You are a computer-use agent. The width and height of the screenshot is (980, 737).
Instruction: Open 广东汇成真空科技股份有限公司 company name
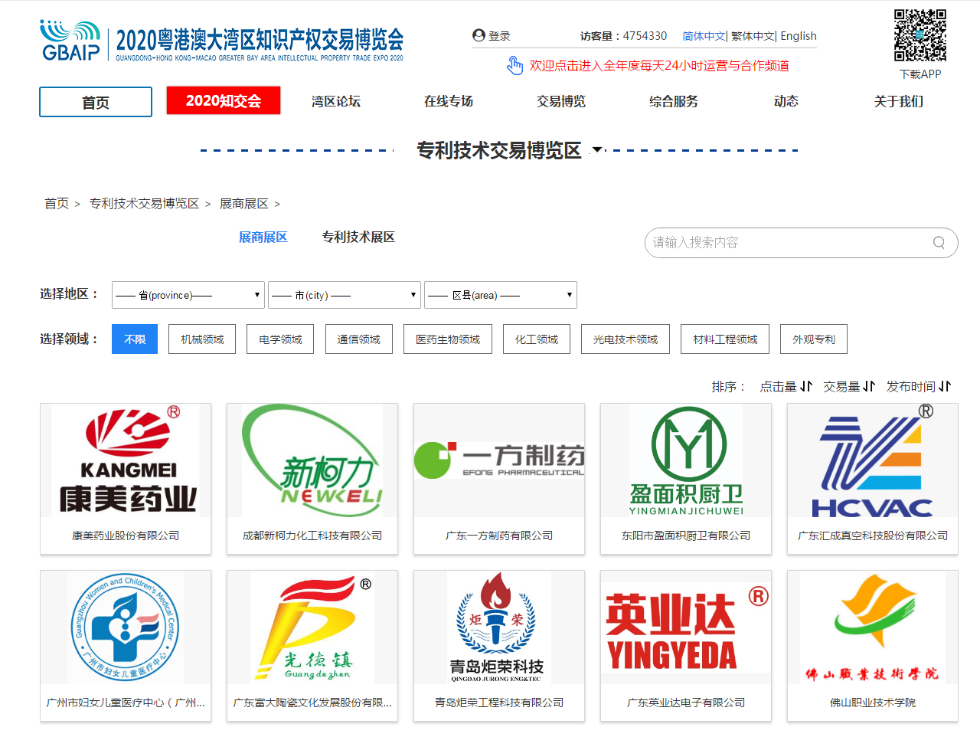pyautogui.click(x=873, y=536)
